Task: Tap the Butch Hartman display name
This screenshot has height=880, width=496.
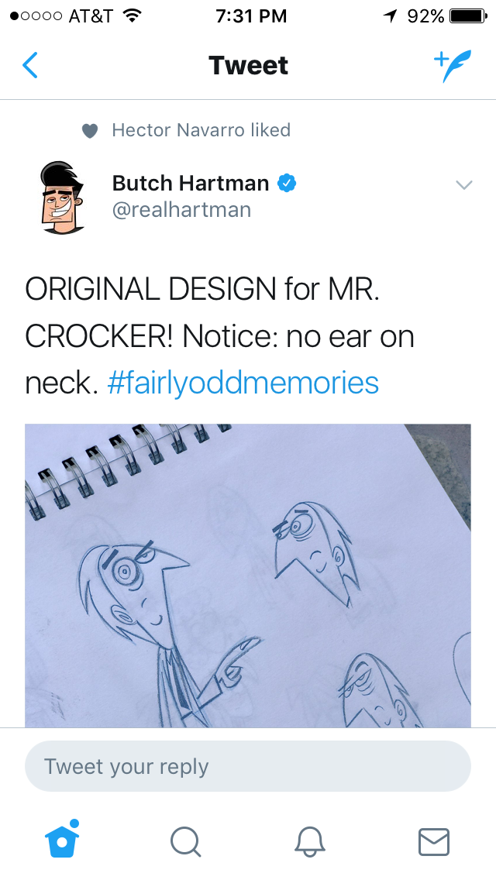Action: (191, 183)
